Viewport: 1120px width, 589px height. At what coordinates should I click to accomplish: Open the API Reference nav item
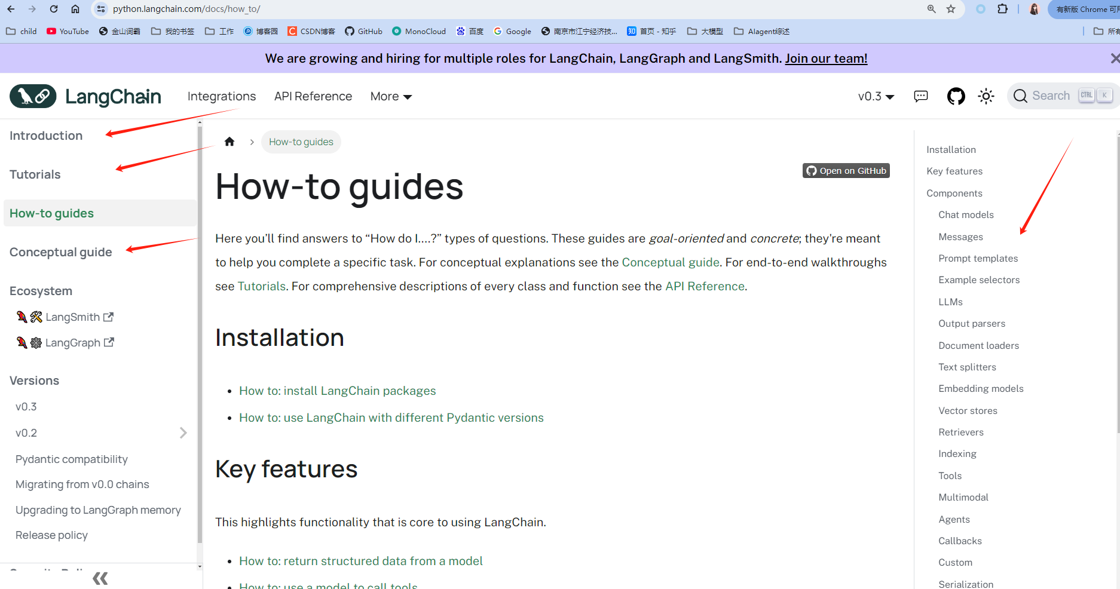[313, 96]
